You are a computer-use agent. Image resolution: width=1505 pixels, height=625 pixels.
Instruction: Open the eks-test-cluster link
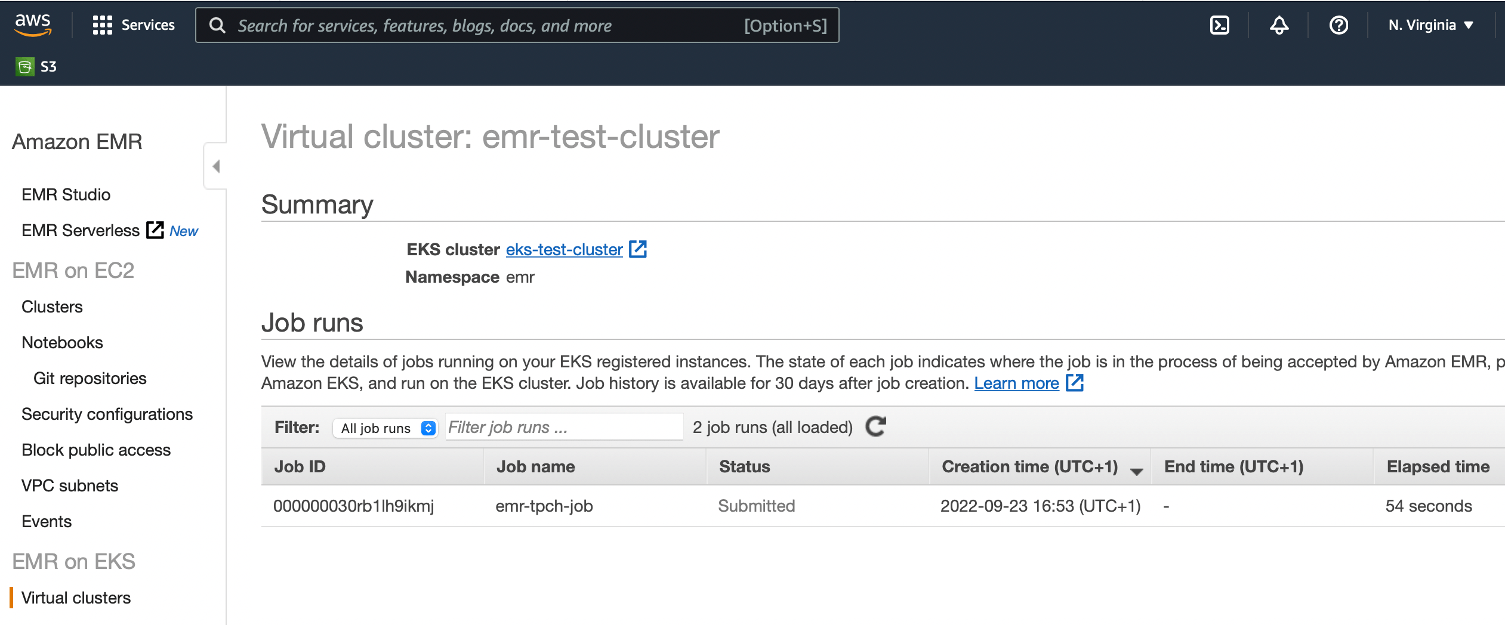coord(564,249)
